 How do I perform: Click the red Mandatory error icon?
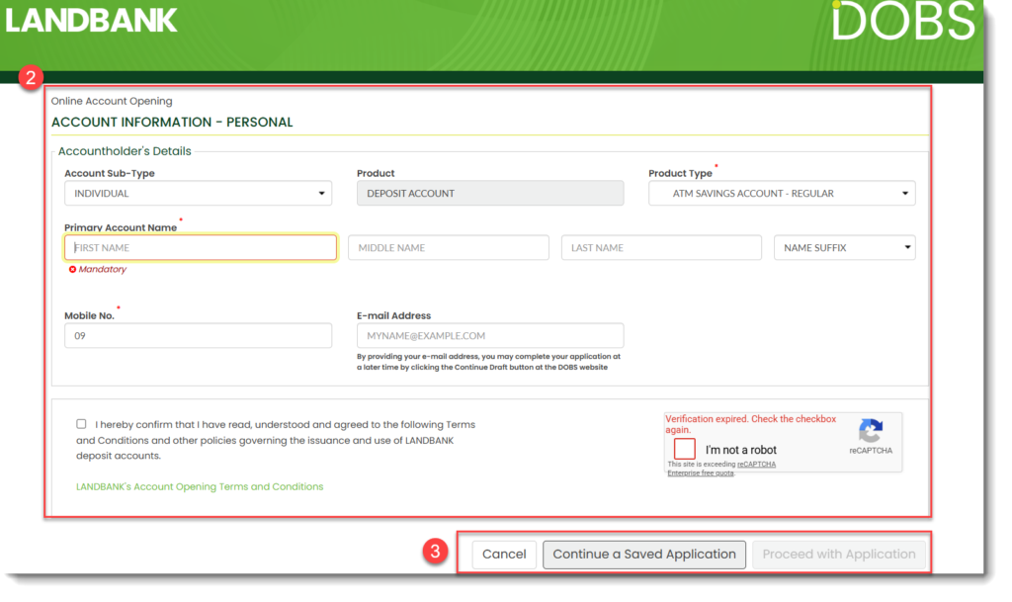(x=72, y=269)
